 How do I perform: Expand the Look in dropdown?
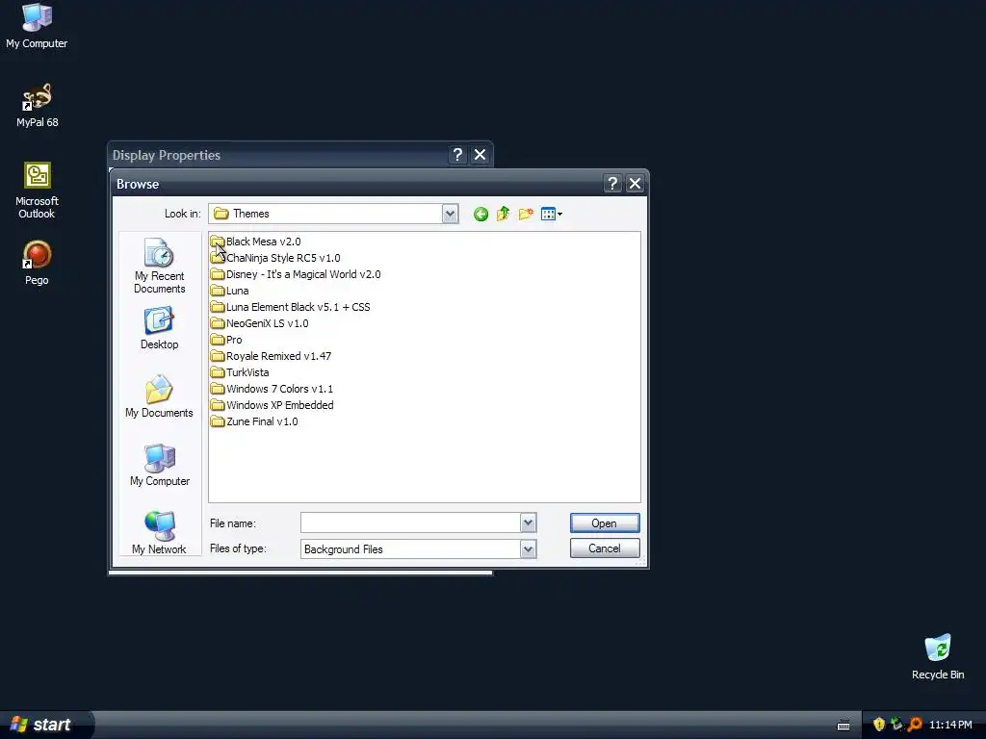450,214
